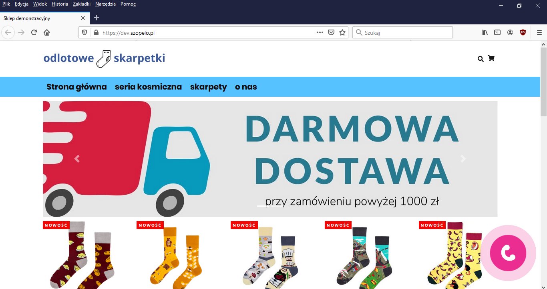This screenshot has height=289, width=547.
Task: Go to browser home page icon
Action: coord(47,32)
